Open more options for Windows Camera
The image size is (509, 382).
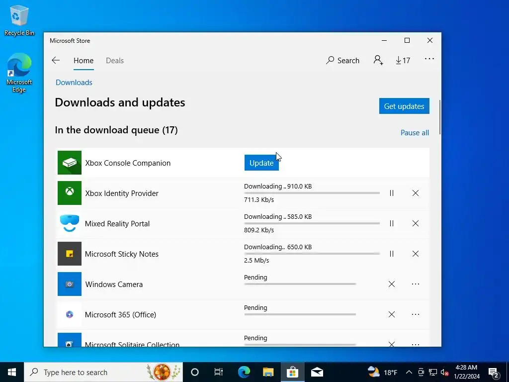coord(415,284)
